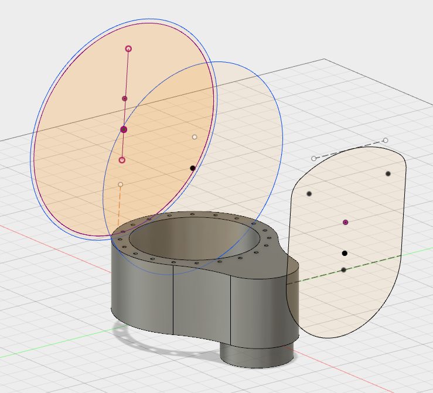Select the white hollow point inside the overlapping circles

(195, 137)
